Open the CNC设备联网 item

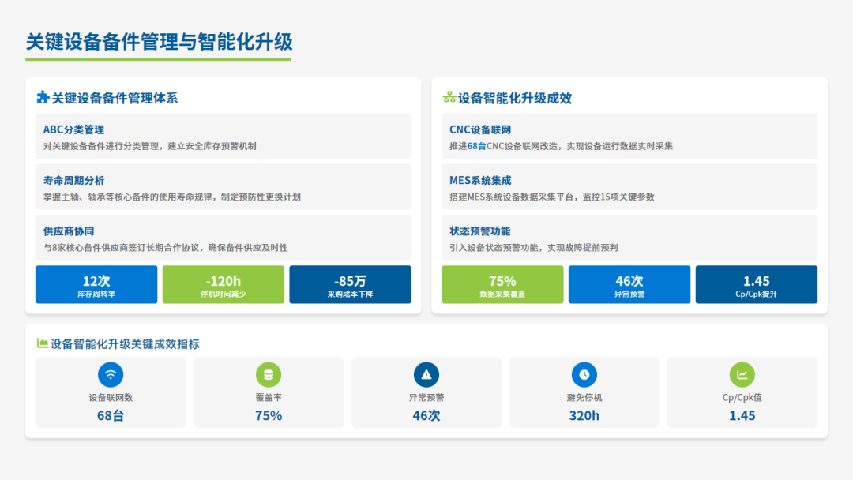point(629,137)
